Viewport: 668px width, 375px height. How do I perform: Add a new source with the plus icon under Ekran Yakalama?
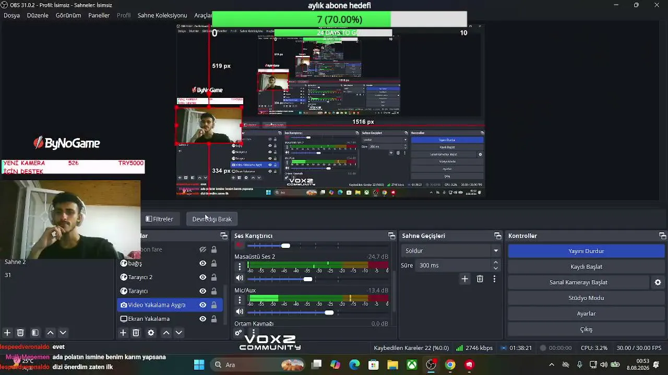pyautogui.click(x=123, y=333)
